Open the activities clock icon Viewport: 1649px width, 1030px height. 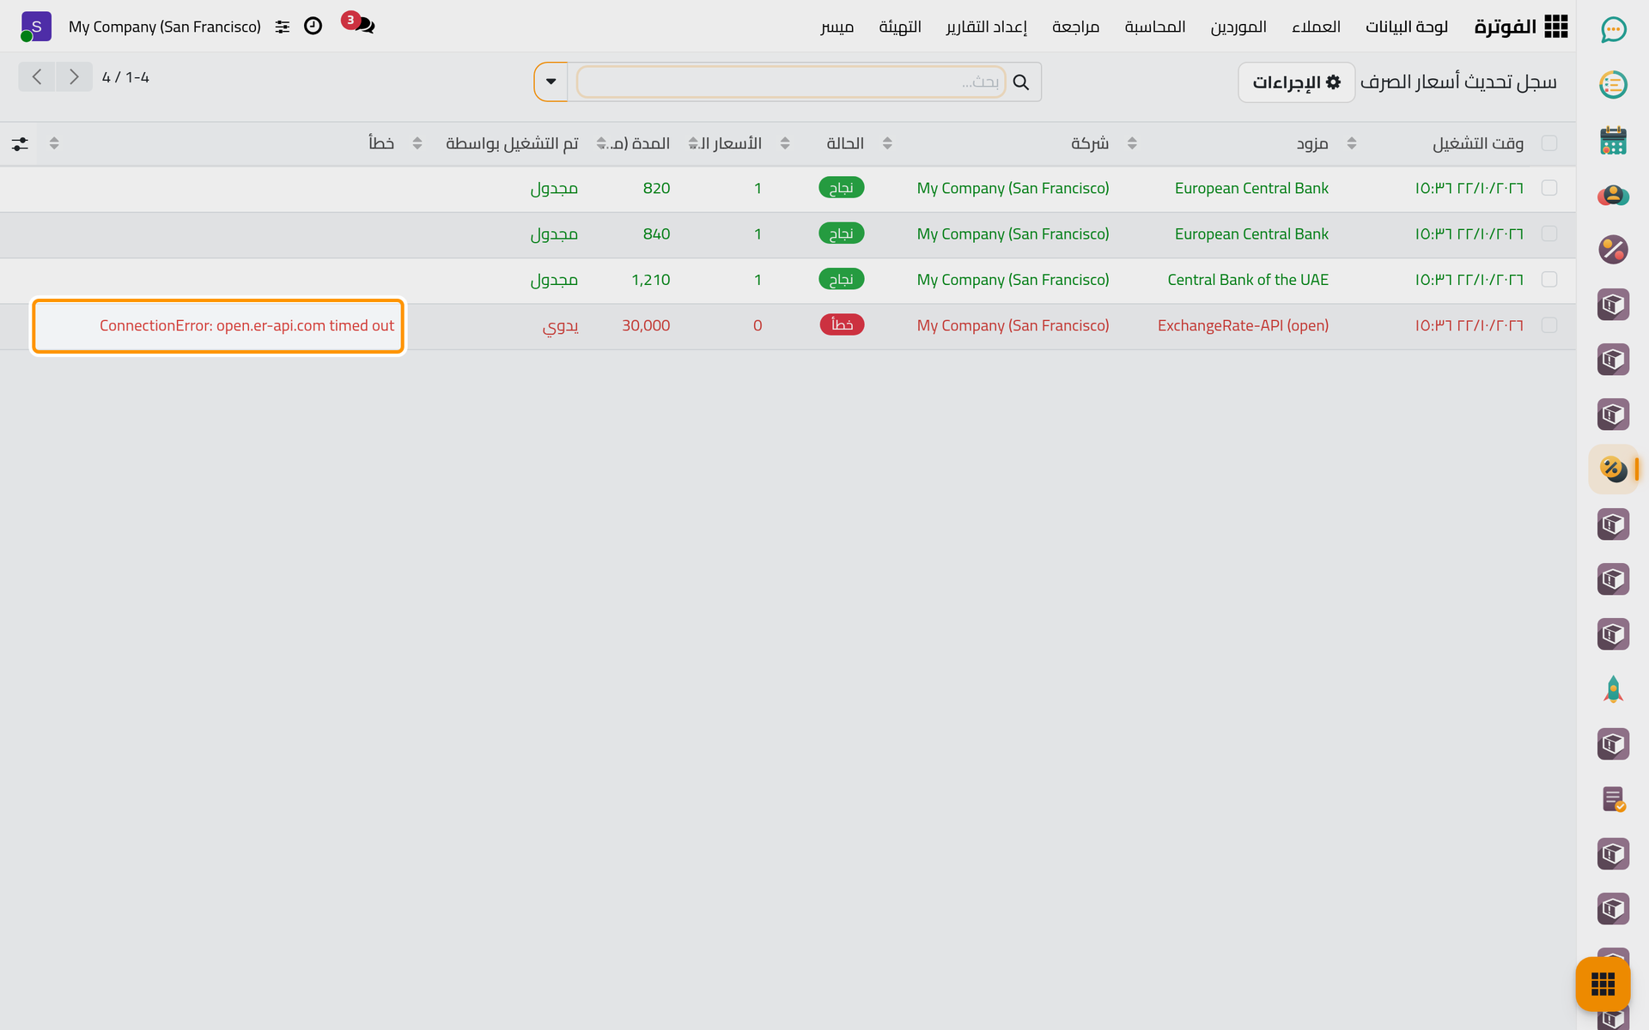[313, 26]
